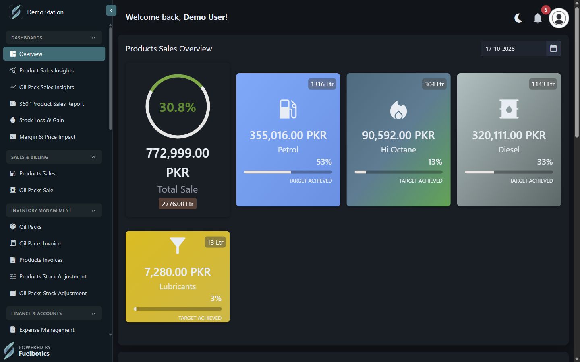Image resolution: width=580 pixels, height=362 pixels.
Task: Click the Petrol 53% progress bar
Action: (288, 172)
